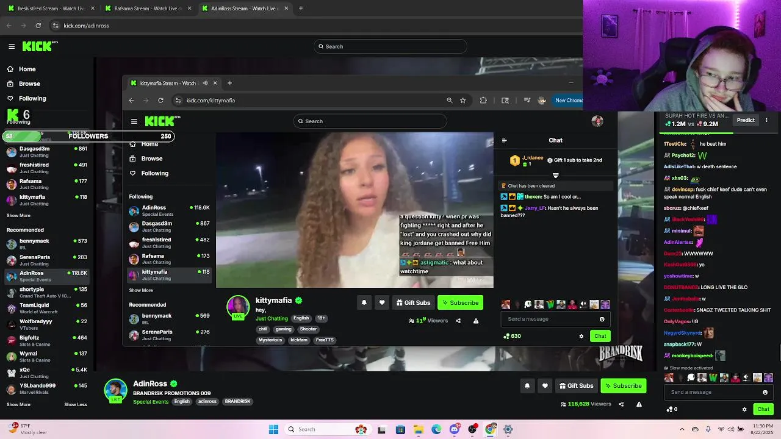The image size is (781, 439).
Task: Click search field in inner Kick page
Action: click(x=370, y=121)
